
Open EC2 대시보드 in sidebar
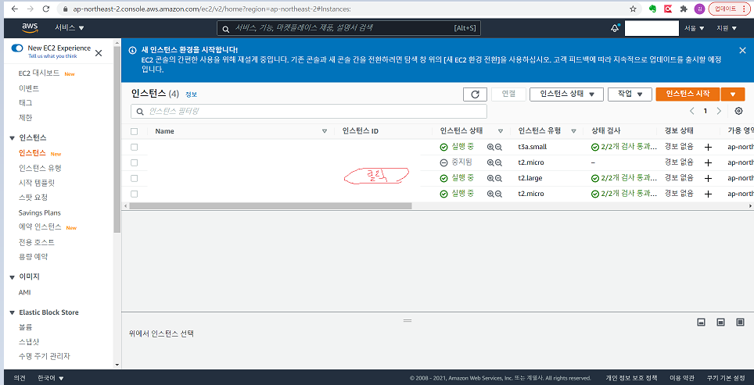(x=39, y=73)
